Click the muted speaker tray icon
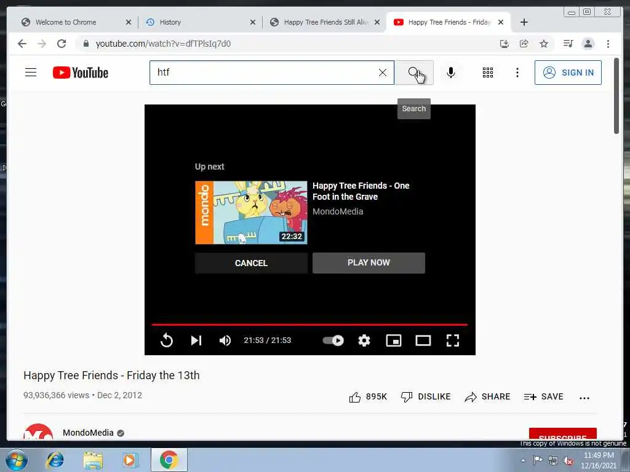This screenshot has width=630, height=472. [568, 461]
